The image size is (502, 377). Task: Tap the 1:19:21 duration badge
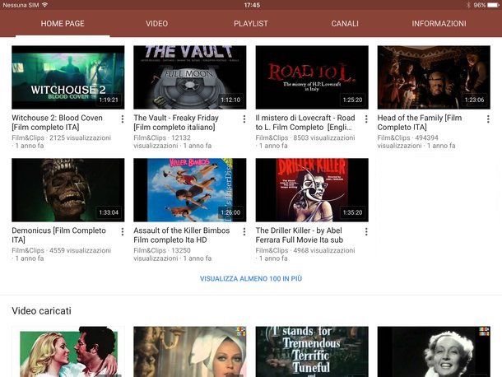coord(109,100)
